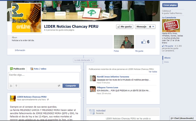Open the Información link
The height and width of the screenshot is (121, 196).
pyautogui.click(x=20, y=50)
